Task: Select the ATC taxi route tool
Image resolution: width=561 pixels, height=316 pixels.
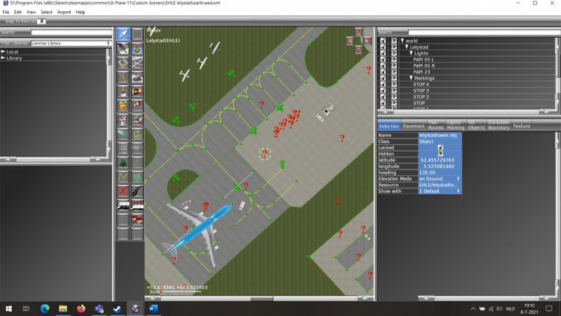Action: (x=137, y=134)
